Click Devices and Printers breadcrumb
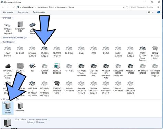This screenshot has width=163, height=129. point(66,7)
